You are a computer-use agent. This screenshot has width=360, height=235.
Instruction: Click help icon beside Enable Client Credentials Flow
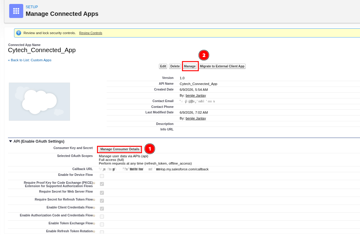point(94,208)
